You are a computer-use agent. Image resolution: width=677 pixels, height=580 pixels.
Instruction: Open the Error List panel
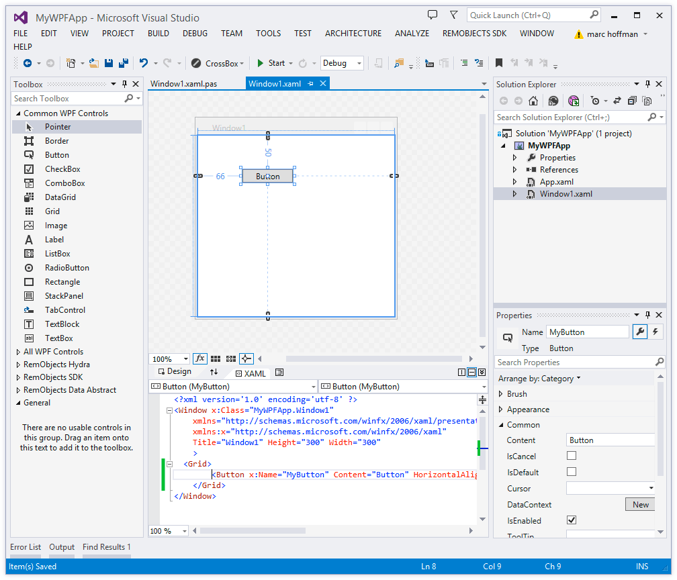(26, 547)
